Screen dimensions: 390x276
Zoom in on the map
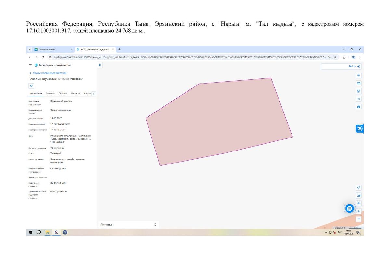click(x=358, y=211)
